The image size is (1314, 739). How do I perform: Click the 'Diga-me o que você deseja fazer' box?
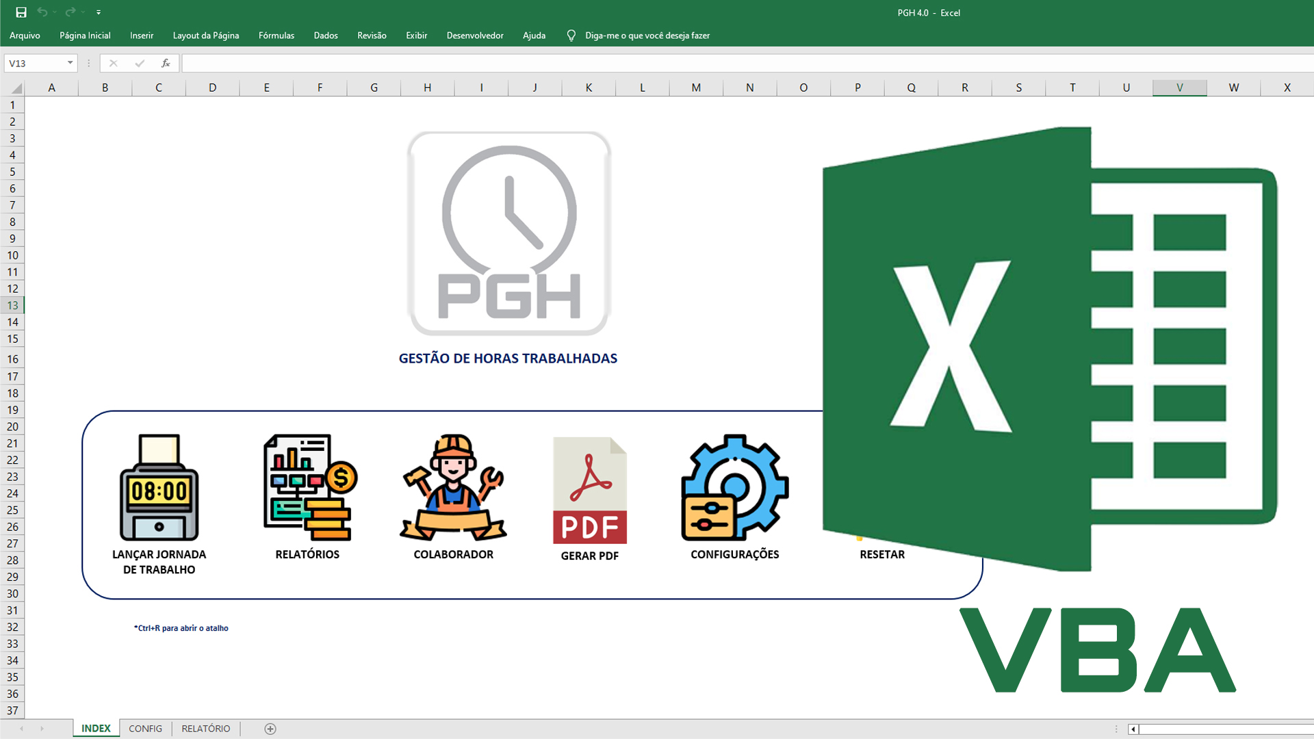pos(647,36)
